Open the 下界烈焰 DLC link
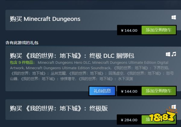Image resolution: width=181 pixels, height=127 pixels. click(141, 68)
